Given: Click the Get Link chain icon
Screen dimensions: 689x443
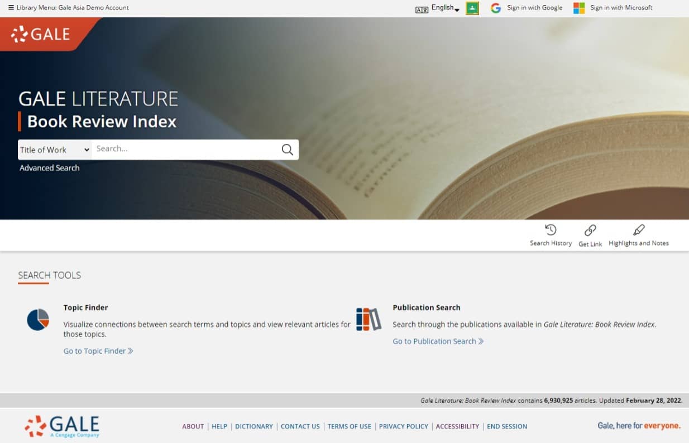Looking at the screenshot, I should pyautogui.click(x=590, y=230).
